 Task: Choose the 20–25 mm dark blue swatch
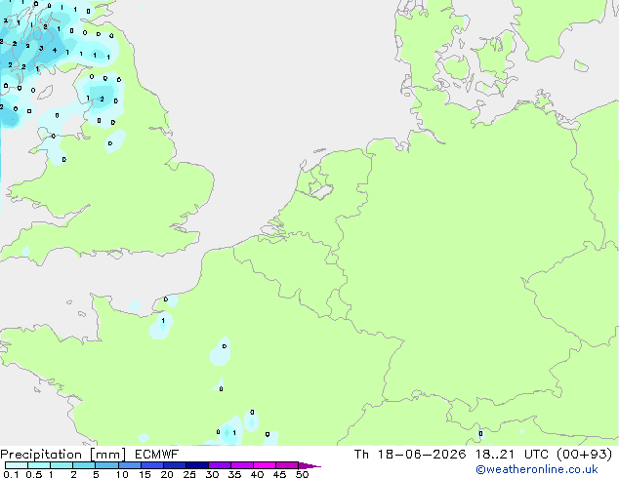tap(175, 465)
